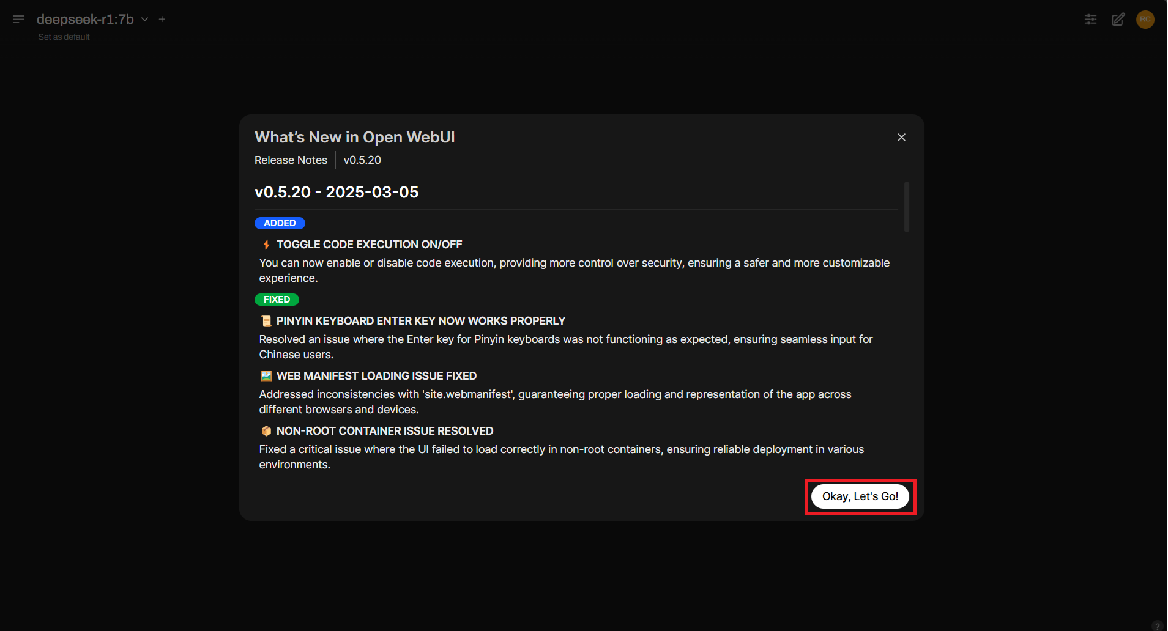Open the RC user profile avatar

click(x=1145, y=20)
